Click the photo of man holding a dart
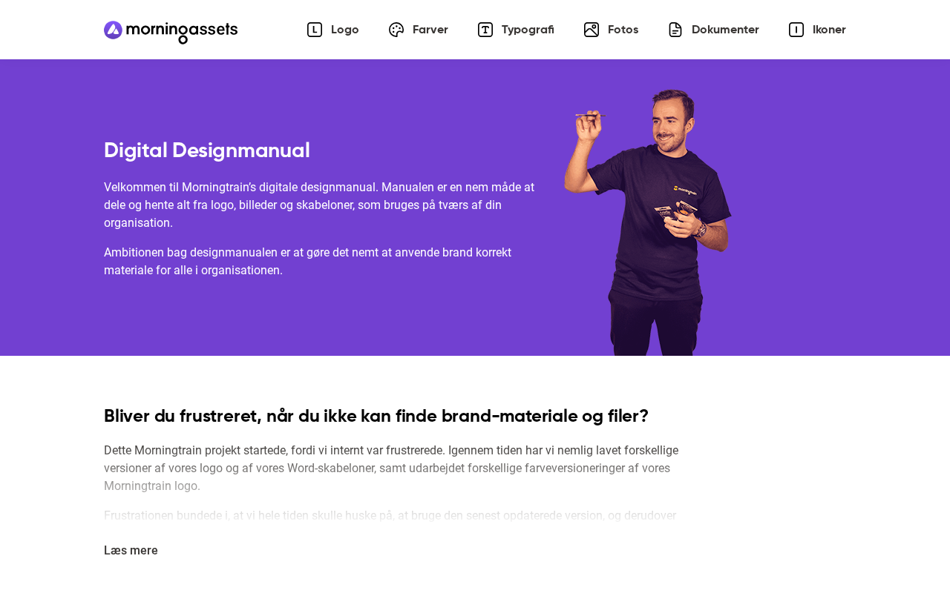Screen dimensions: 950x593 click(x=647, y=222)
